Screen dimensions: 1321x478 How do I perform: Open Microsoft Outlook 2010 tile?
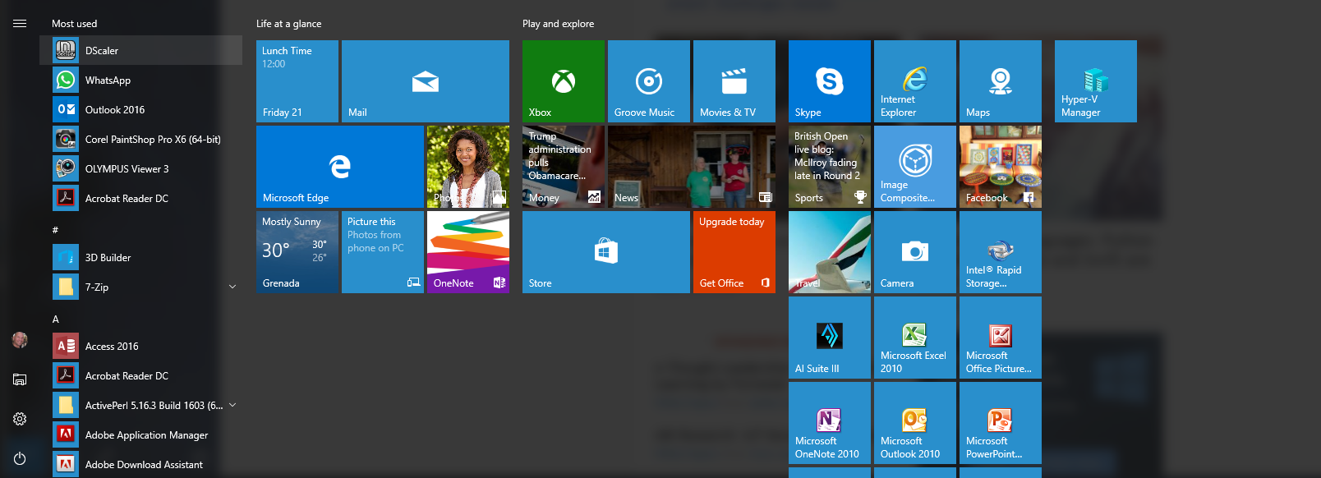click(915, 423)
